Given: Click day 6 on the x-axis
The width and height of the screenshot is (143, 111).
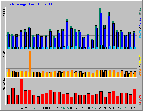Looking at the screenshot, I should [30, 108].
